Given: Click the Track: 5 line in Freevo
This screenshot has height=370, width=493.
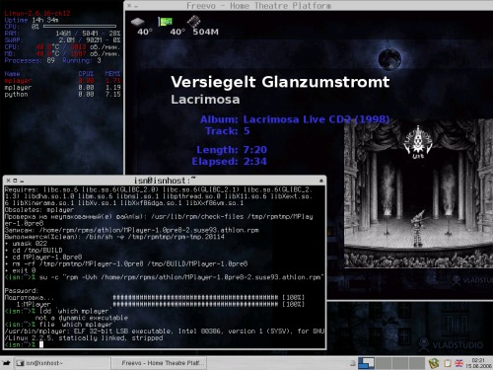Looking at the screenshot, I should pyautogui.click(x=228, y=131).
